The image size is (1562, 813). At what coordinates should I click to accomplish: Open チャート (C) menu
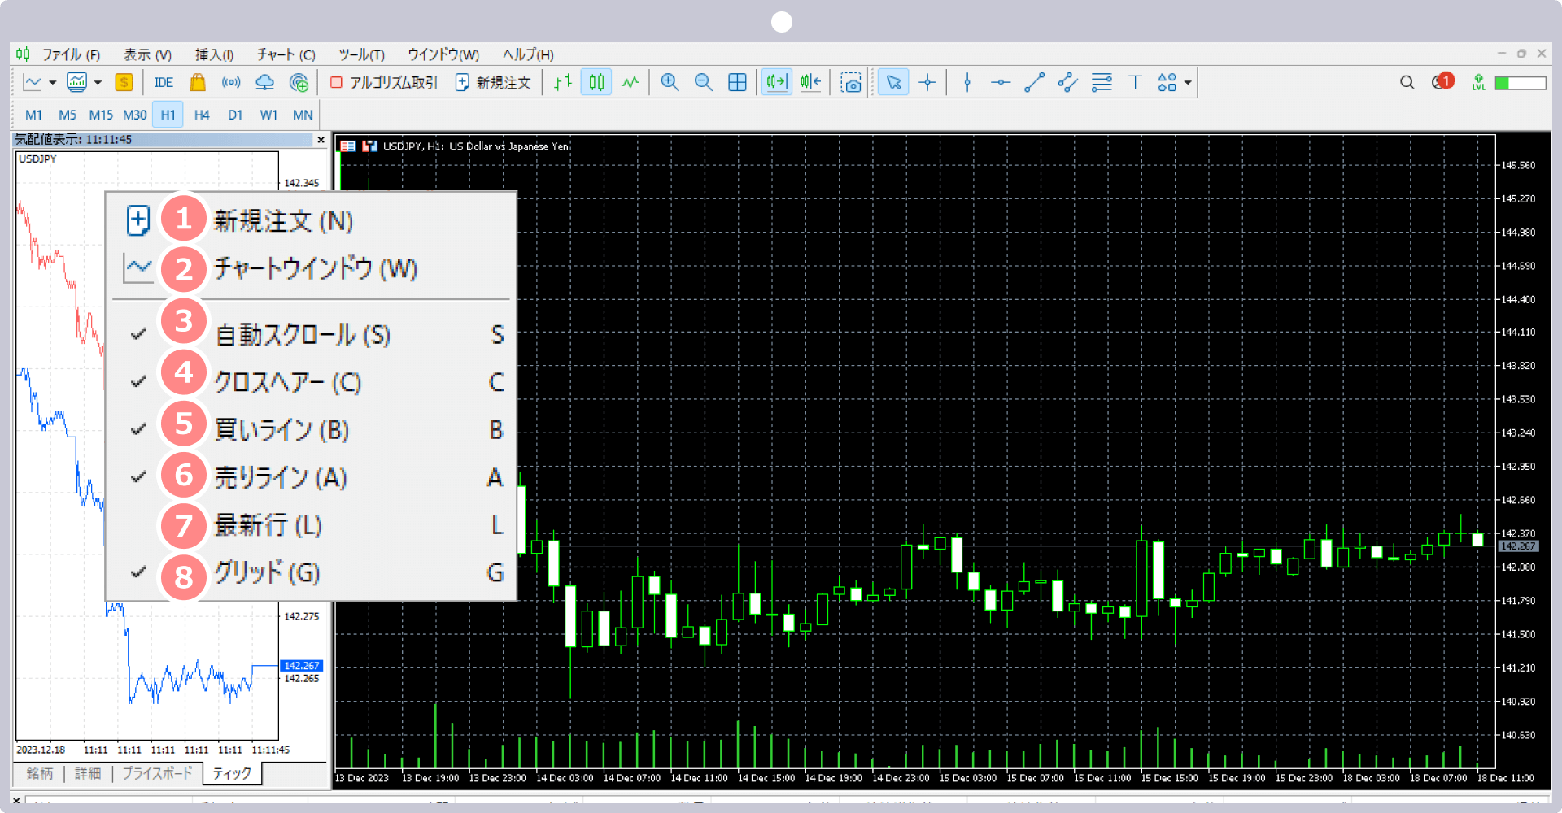point(286,54)
